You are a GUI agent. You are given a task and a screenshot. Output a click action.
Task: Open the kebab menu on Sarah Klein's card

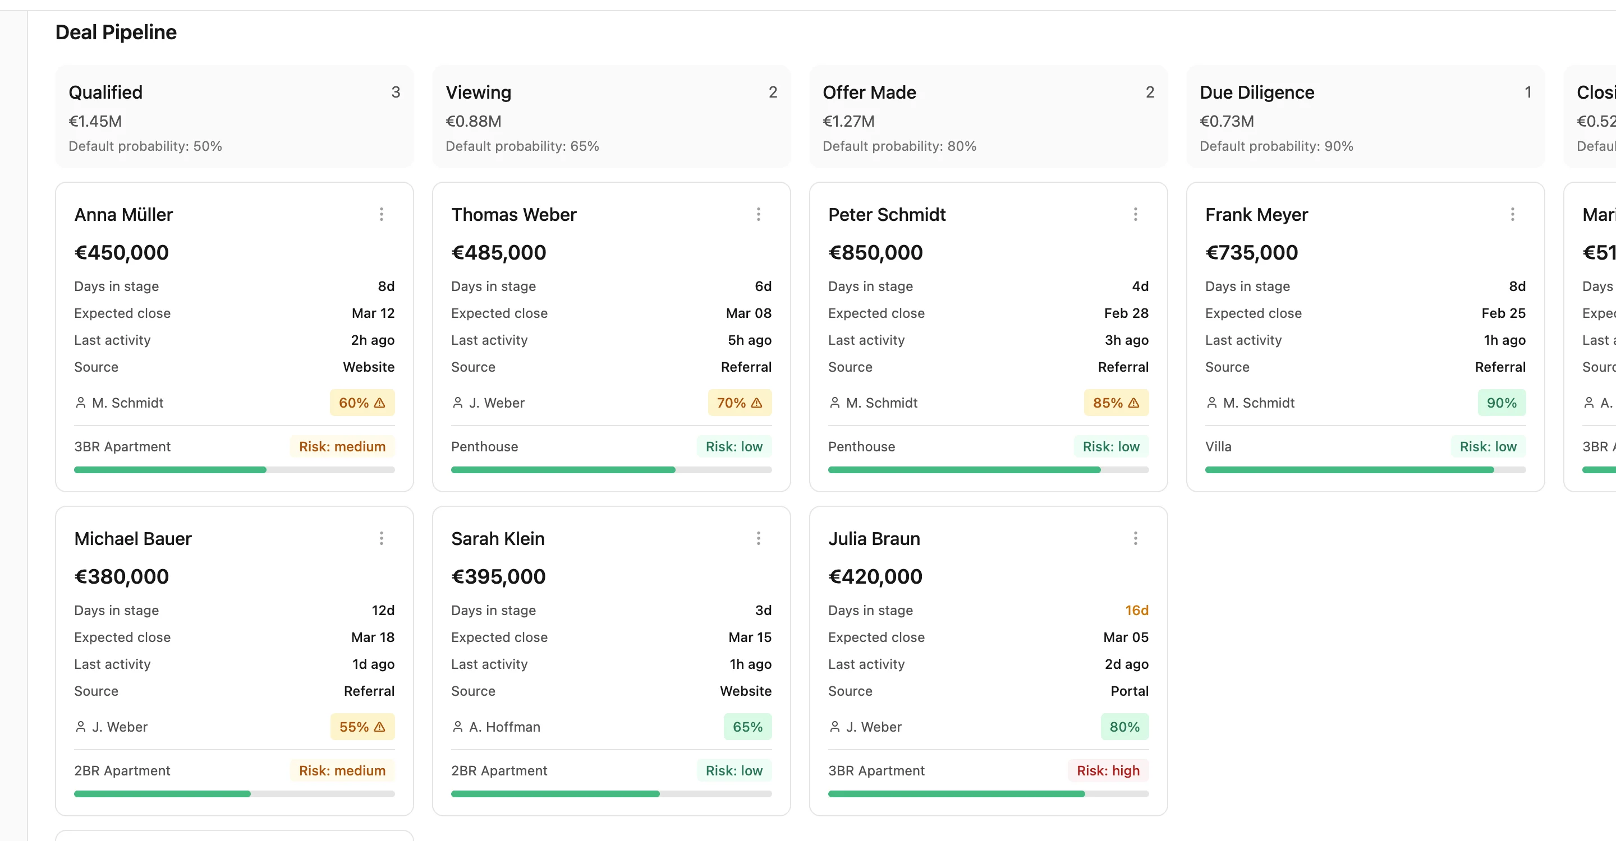(x=759, y=538)
